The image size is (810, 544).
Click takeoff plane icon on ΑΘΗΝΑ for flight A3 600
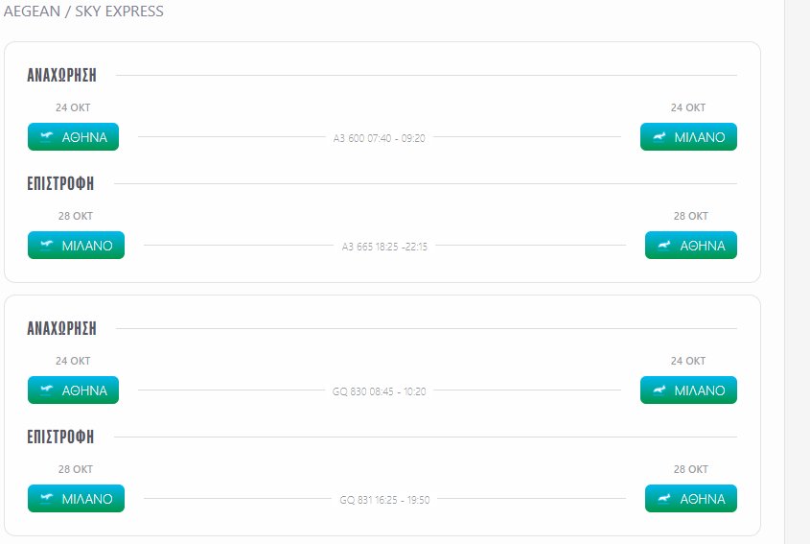47,136
